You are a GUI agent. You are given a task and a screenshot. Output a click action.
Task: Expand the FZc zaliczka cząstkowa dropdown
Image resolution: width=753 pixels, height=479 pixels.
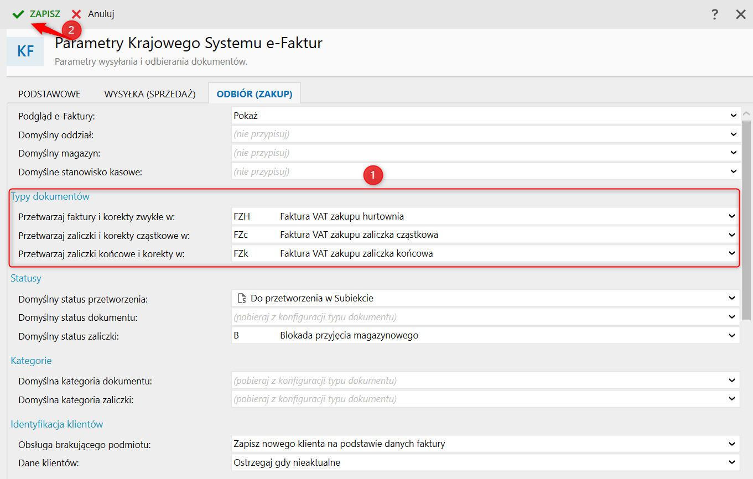coord(732,235)
